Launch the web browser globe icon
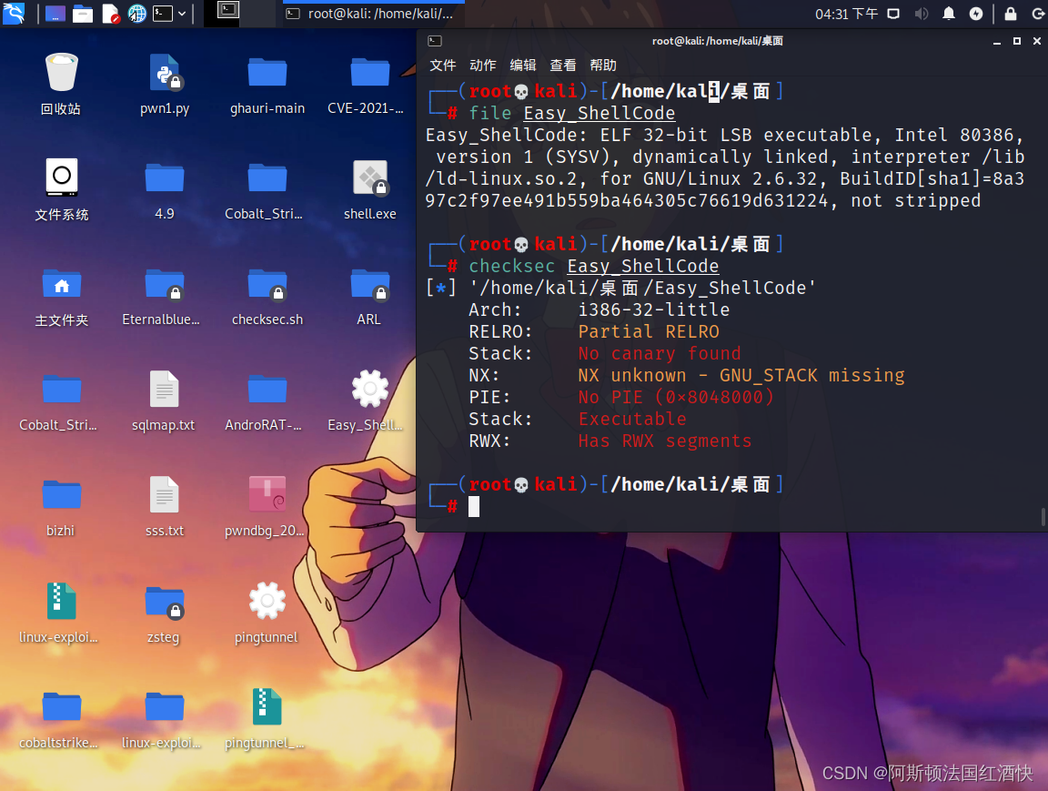 tap(137, 14)
